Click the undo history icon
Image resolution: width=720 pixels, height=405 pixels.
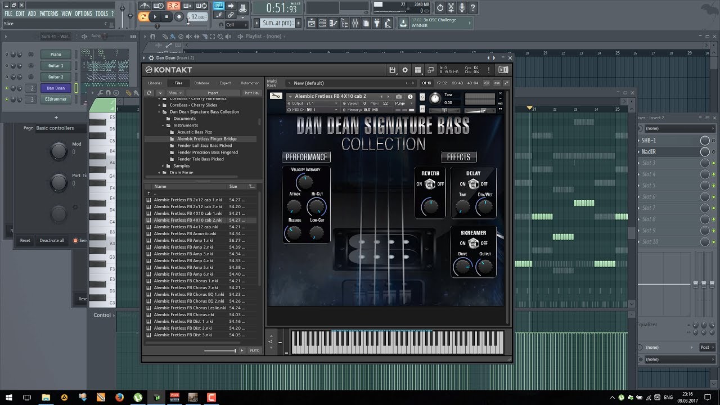point(440,7)
